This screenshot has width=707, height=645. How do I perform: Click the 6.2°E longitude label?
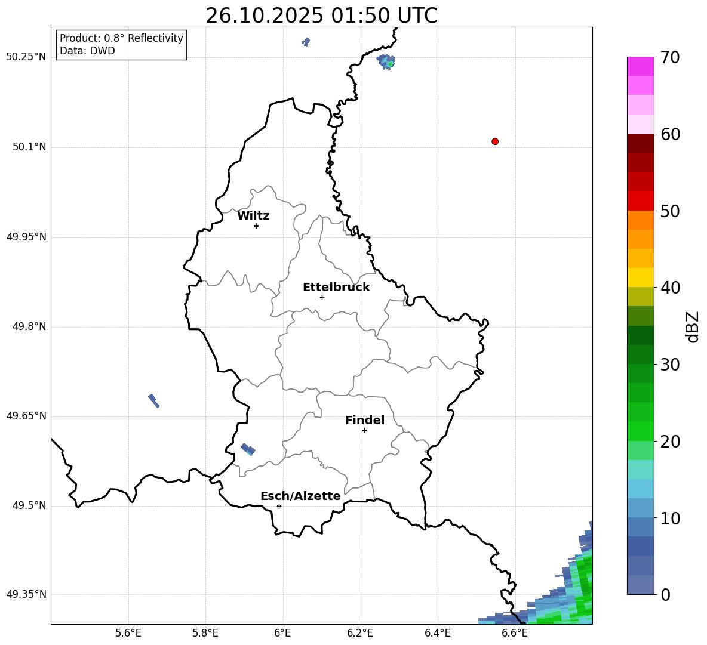(360, 634)
